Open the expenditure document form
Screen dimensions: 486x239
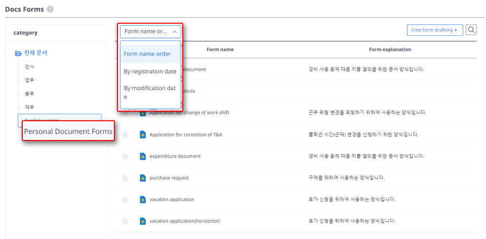[x=175, y=156]
